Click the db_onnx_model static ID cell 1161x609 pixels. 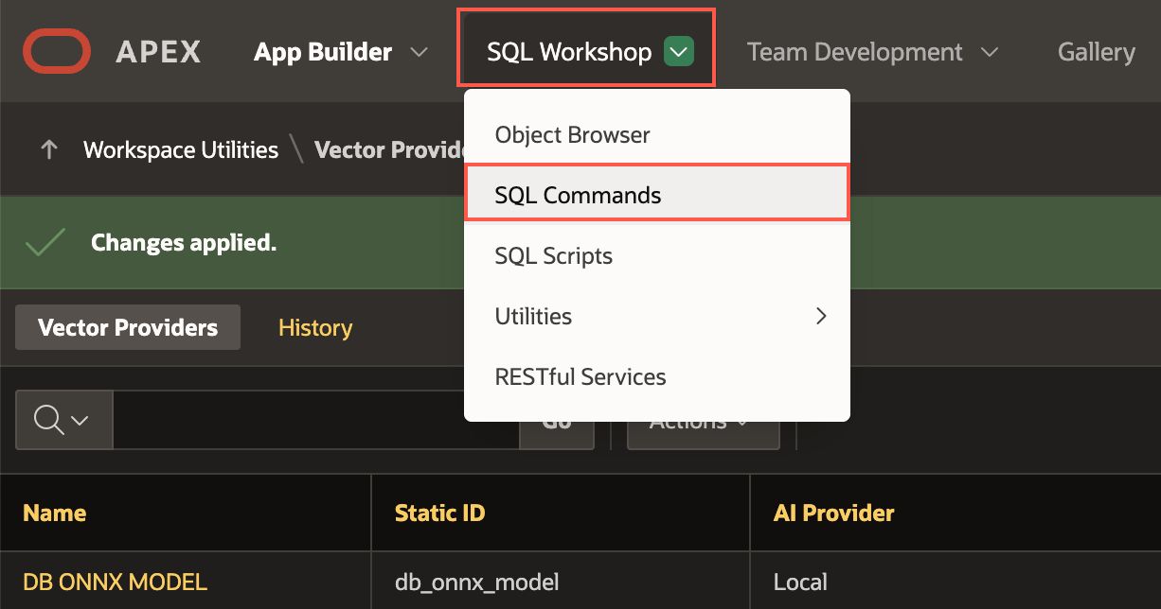coord(476,581)
